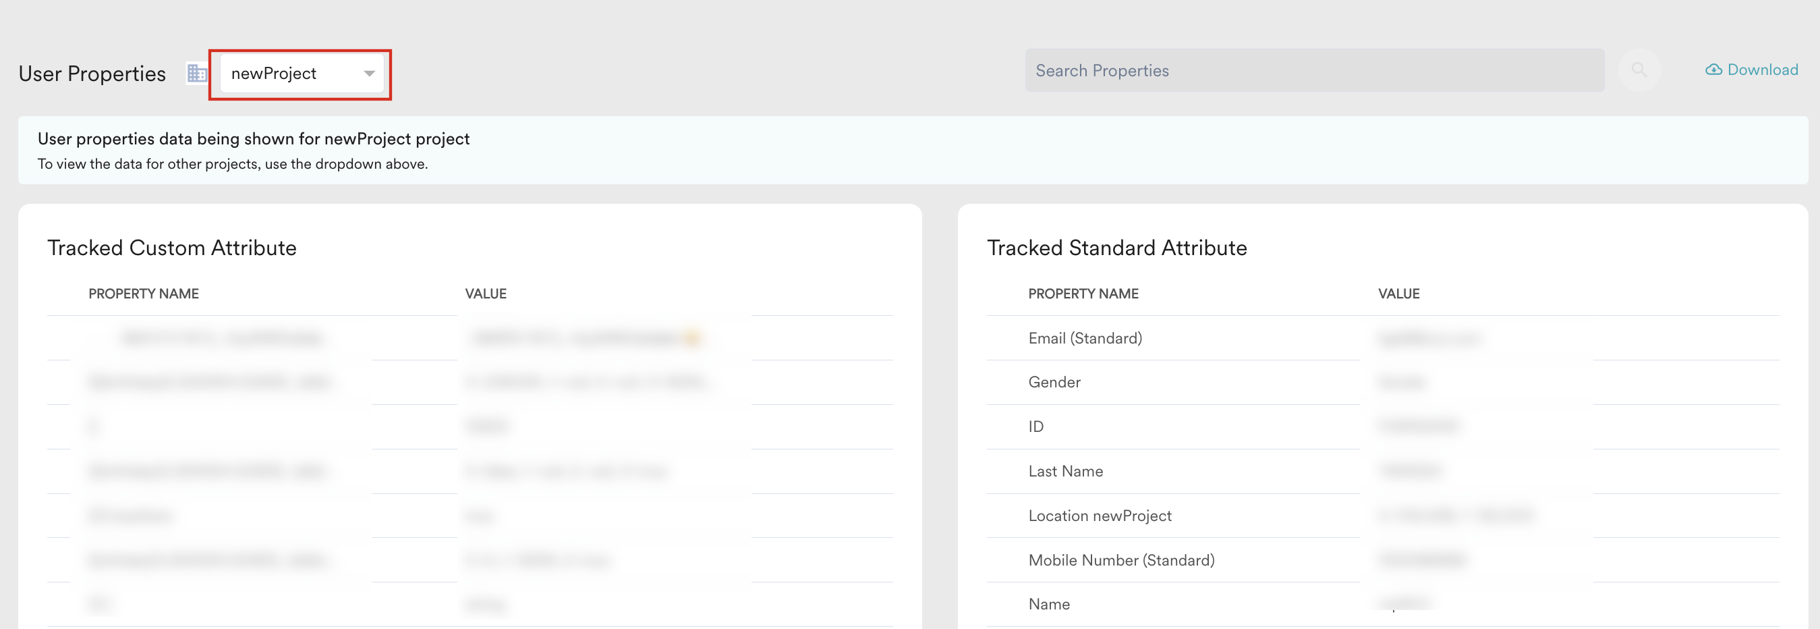
Task: Click the Name property row
Action: coord(1383,604)
